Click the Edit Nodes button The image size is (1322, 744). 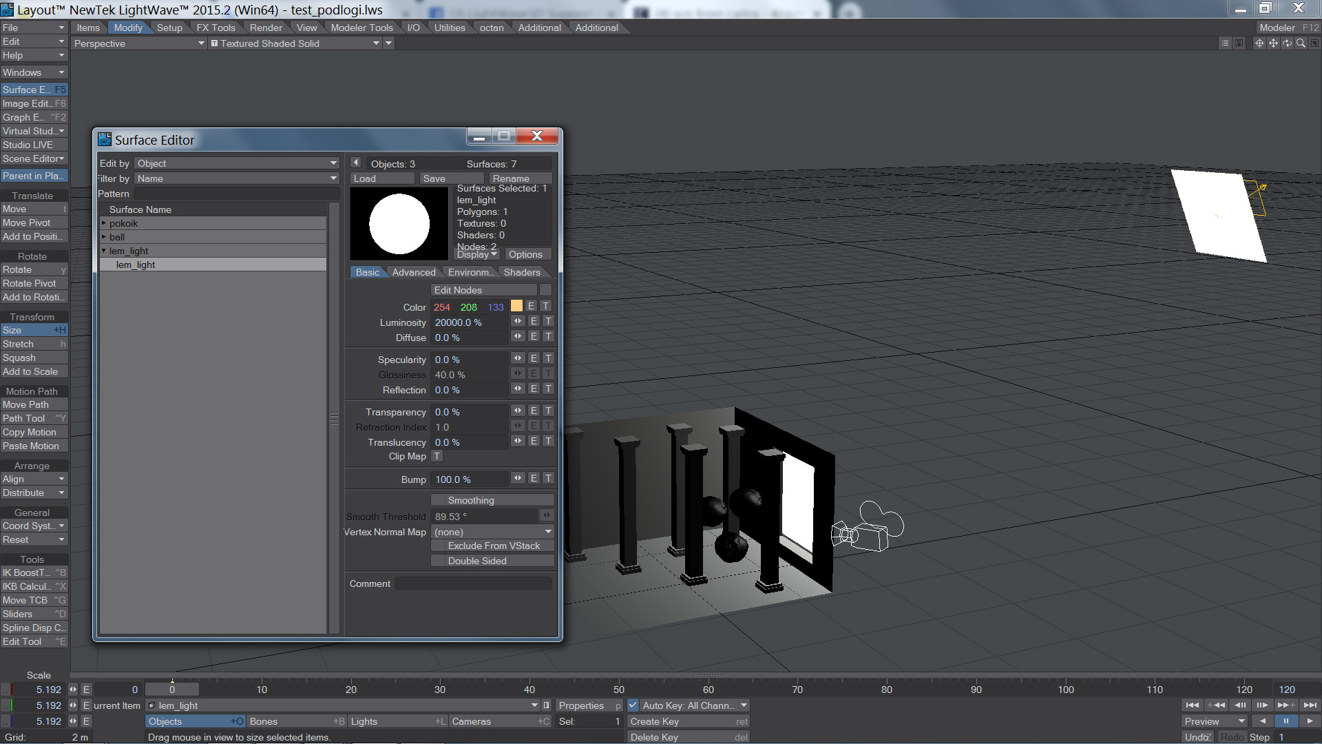pos(483,290)
